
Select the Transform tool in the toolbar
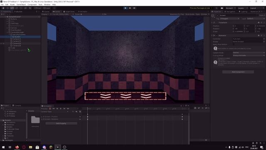point(25,8)
